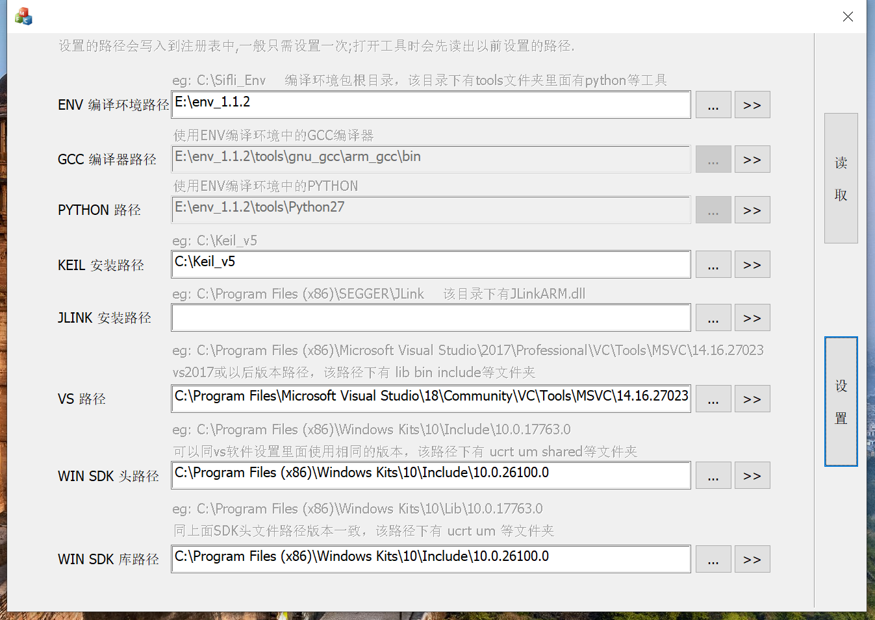Screen dimensions: 875x620
Task: Click the >> button beside GCC path
Action: pyautogui.click(x=752, y=160)
